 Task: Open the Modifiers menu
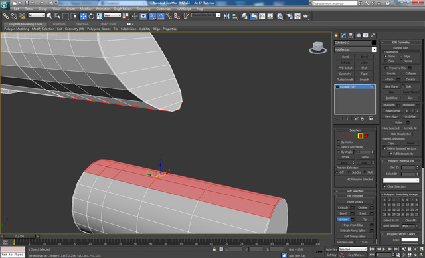click(86, 9)
